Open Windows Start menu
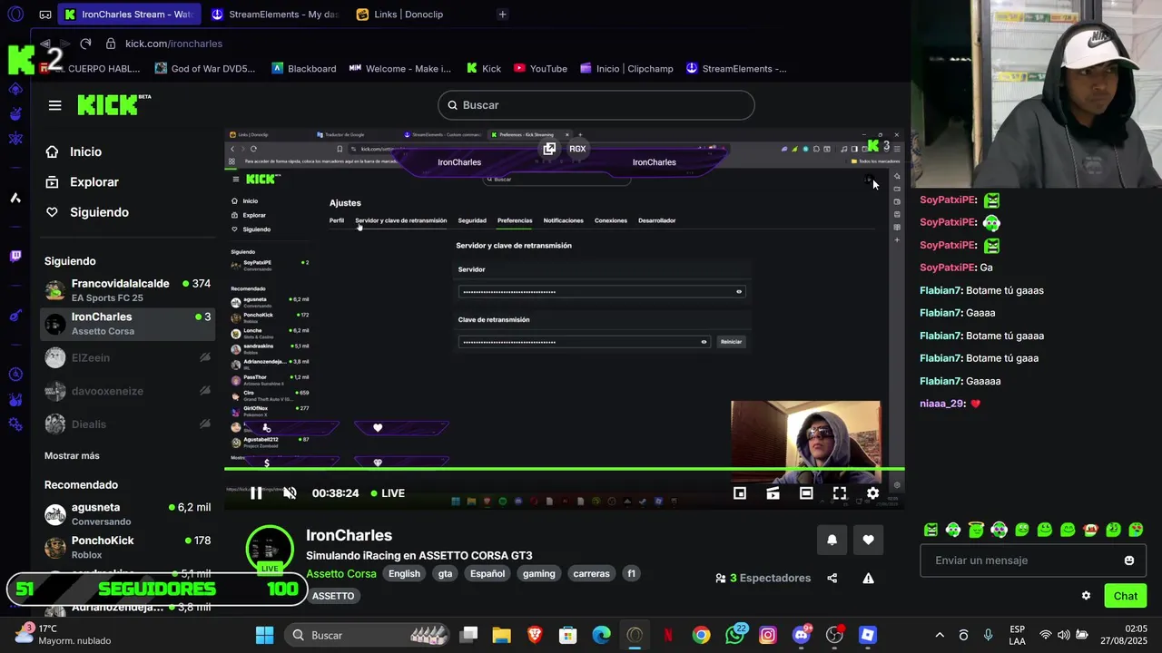 tap(264, 635)
